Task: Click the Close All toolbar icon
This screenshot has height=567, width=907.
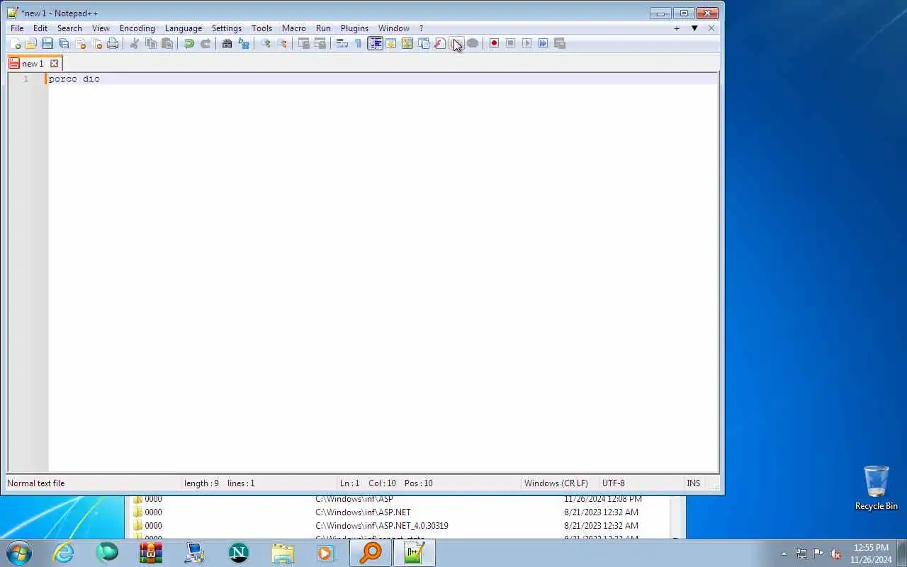Action: tap(96, 43)
